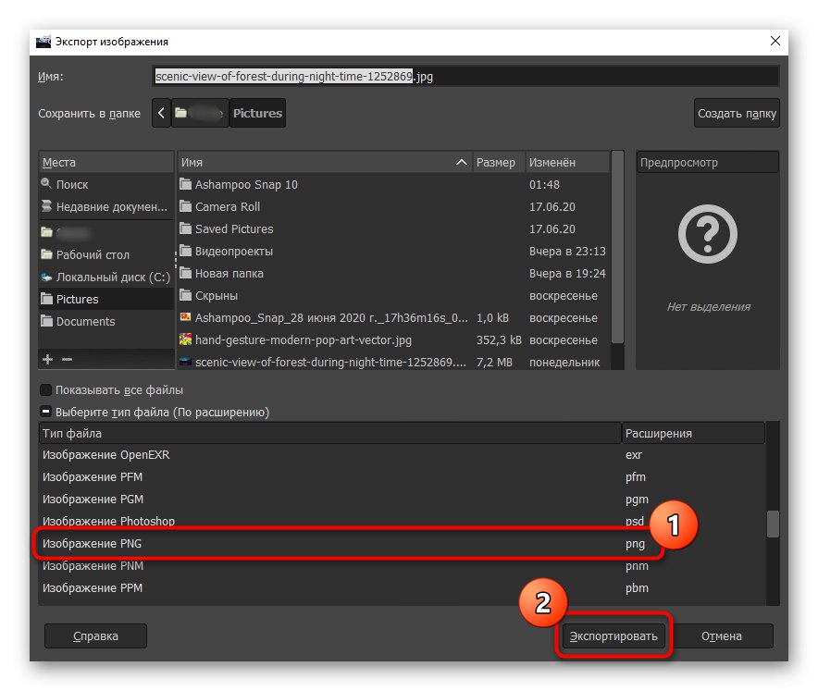818x691 pixels.
Task: Click the hand-gesture image thumbnail icon
Action: pos(185,339)
